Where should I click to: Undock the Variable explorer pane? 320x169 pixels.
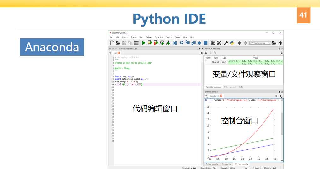pyautogui.click(x=279, y=49)
